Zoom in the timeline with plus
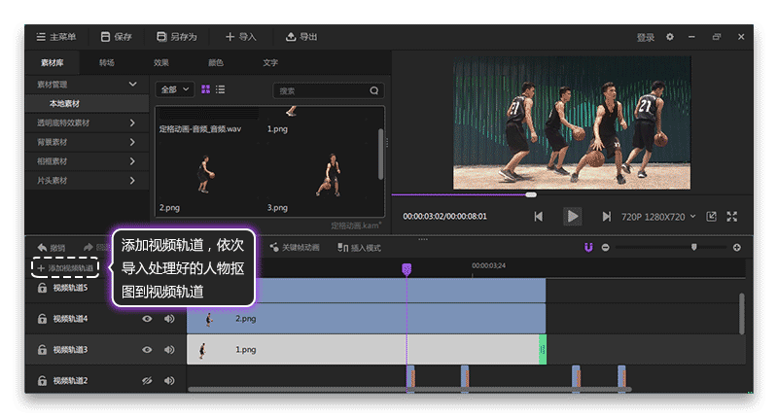 click(x=737, y=248)
